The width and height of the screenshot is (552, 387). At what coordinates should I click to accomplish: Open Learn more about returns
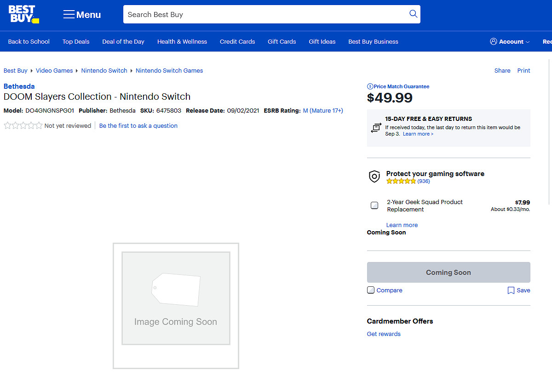(418, 134)
